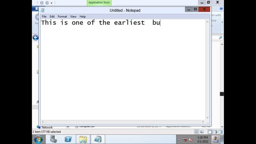Select Network in Explorer navigation pane

click(47, 127)
